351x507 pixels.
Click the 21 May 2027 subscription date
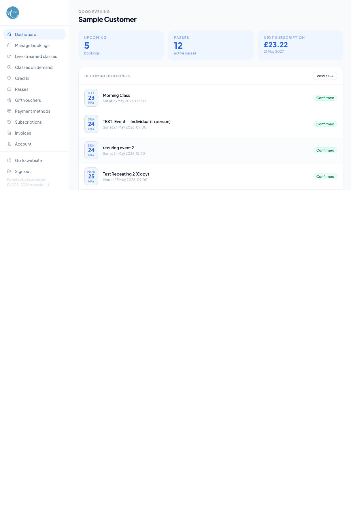(274, 52)
